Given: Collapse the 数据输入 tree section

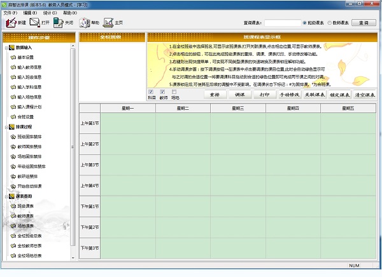Looking at the screenshot, I should pyautogui.click(x=6, y=48).
